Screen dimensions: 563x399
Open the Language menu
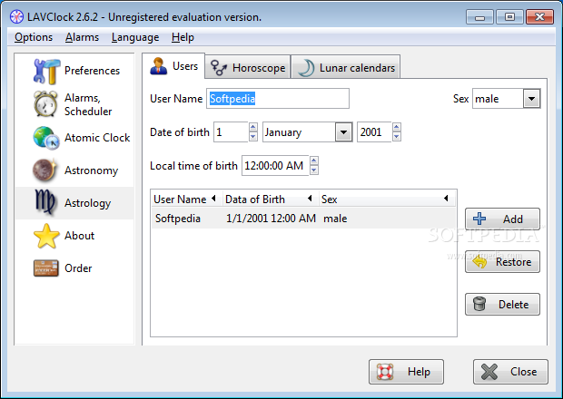coord(135,37)
